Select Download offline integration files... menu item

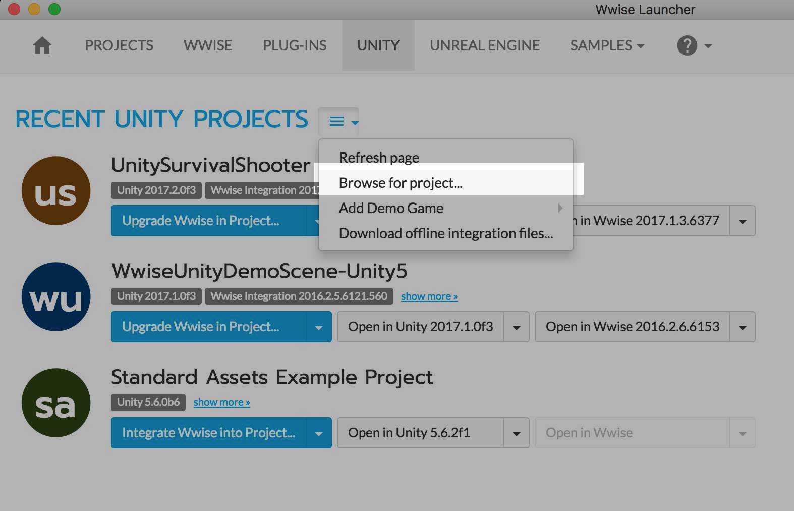click(445, 233)
